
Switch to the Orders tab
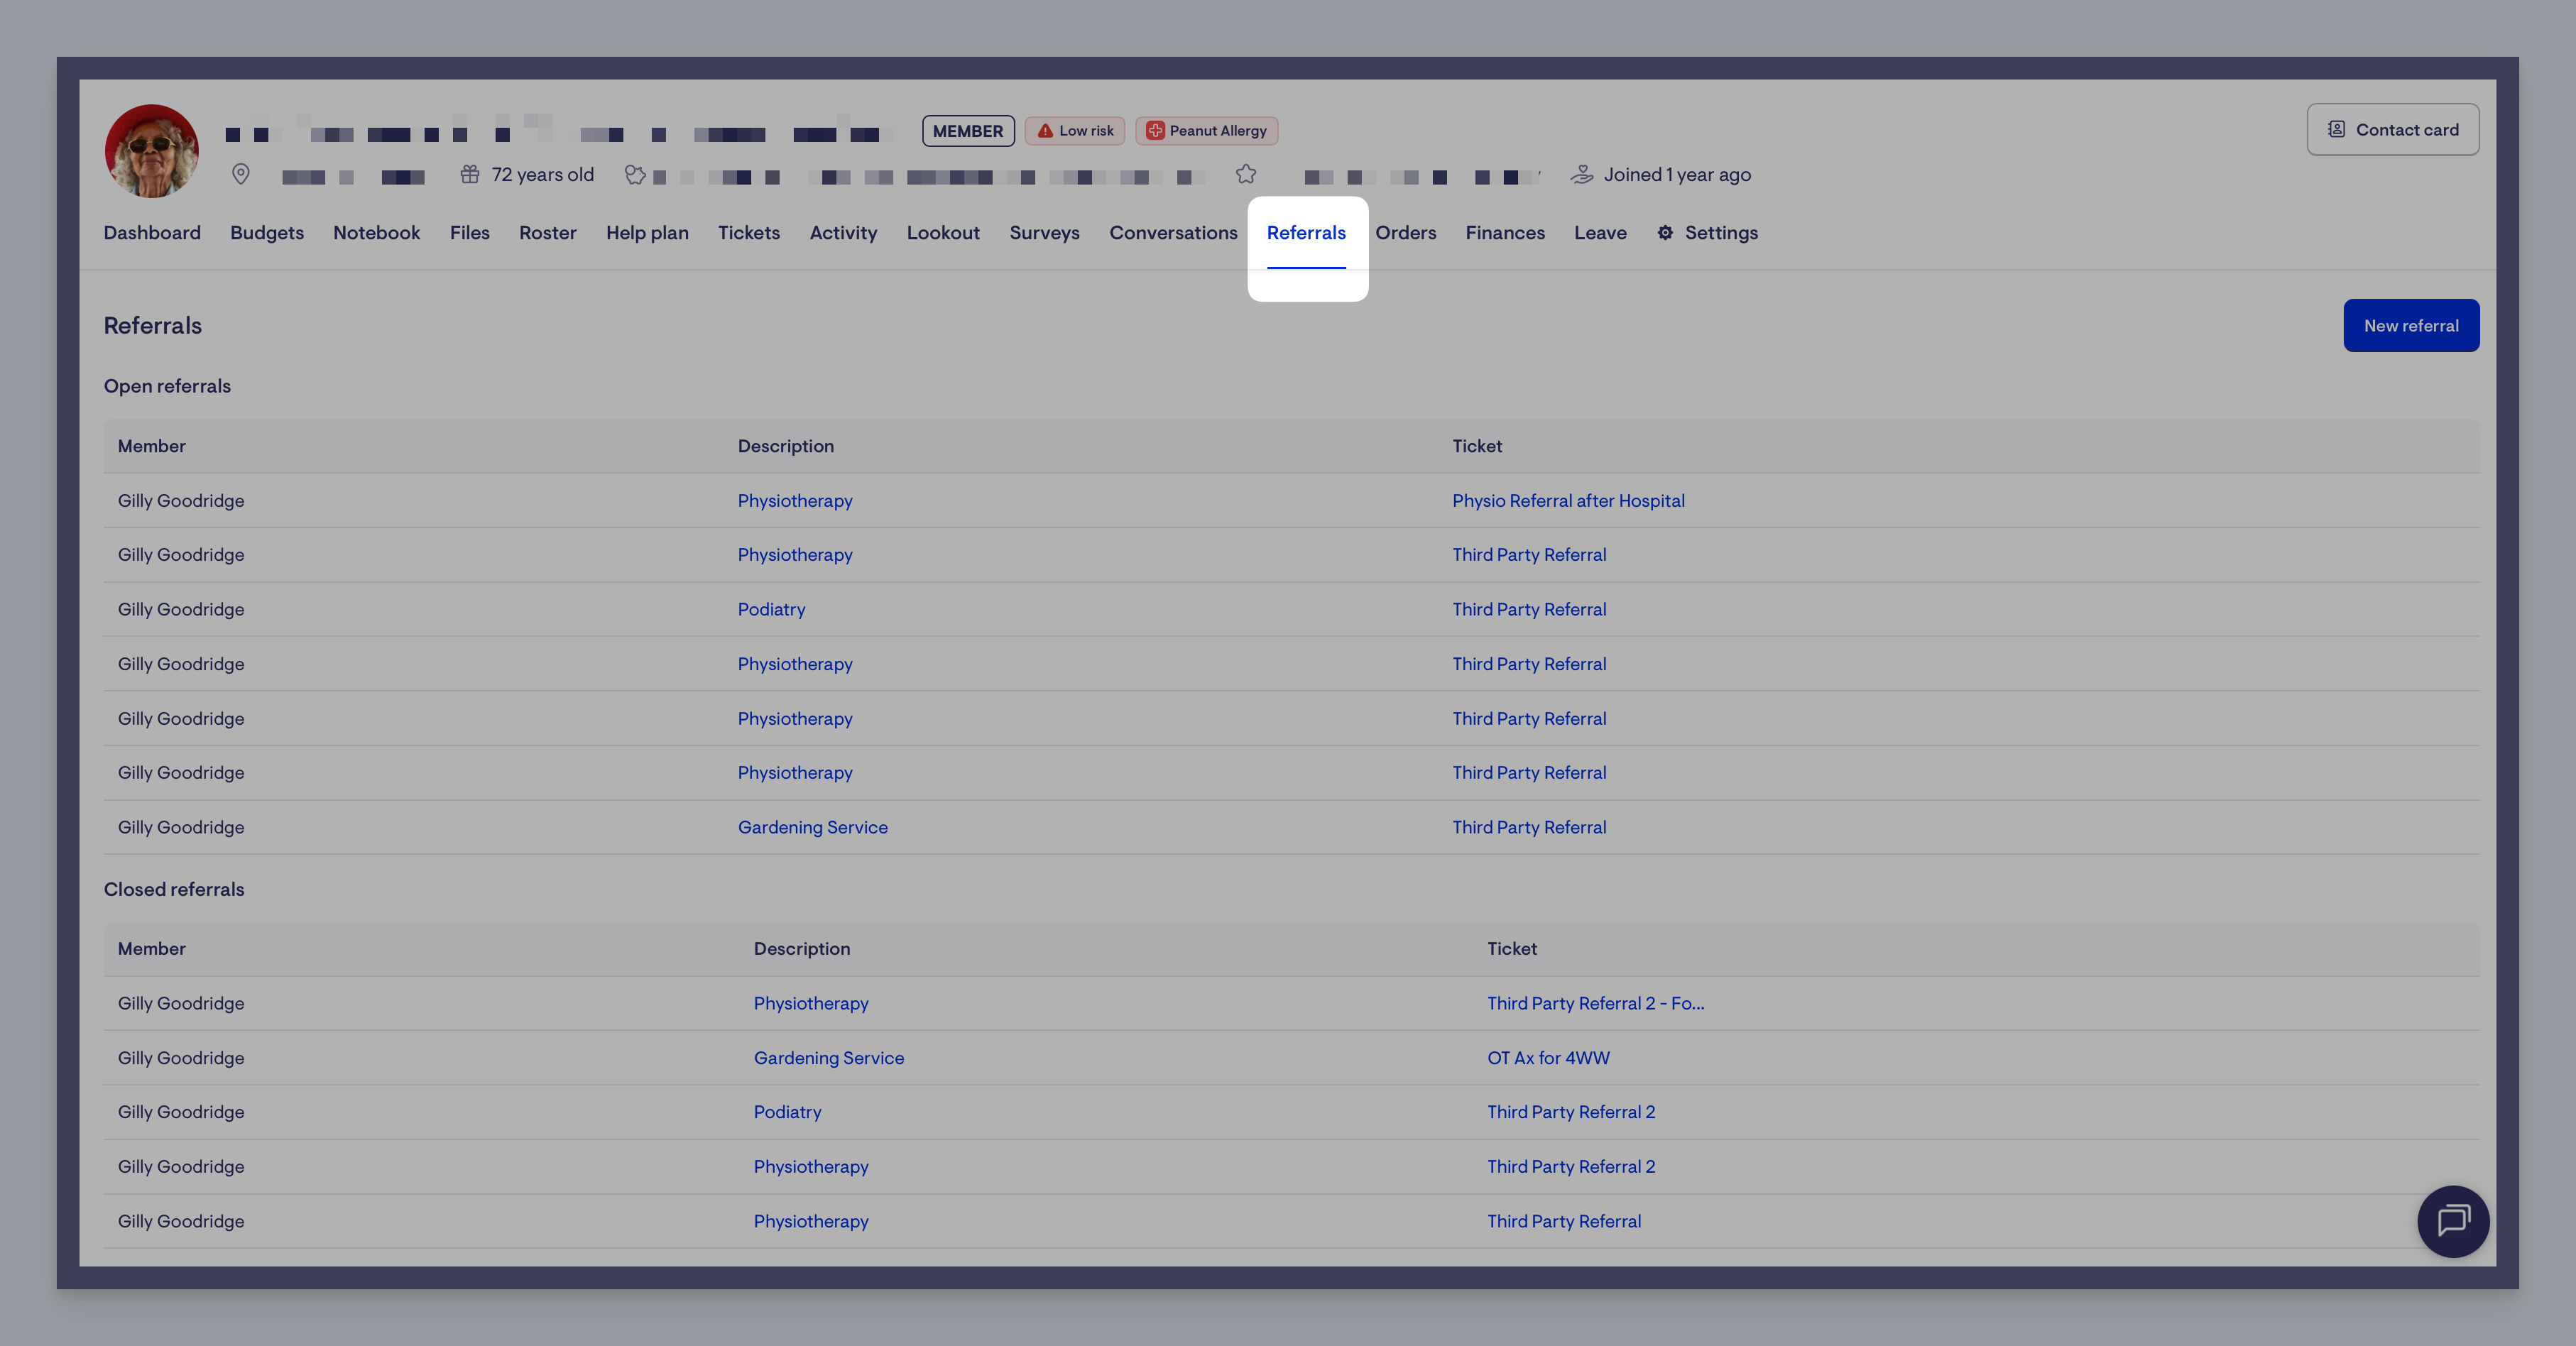click(x=1405, y=233)
